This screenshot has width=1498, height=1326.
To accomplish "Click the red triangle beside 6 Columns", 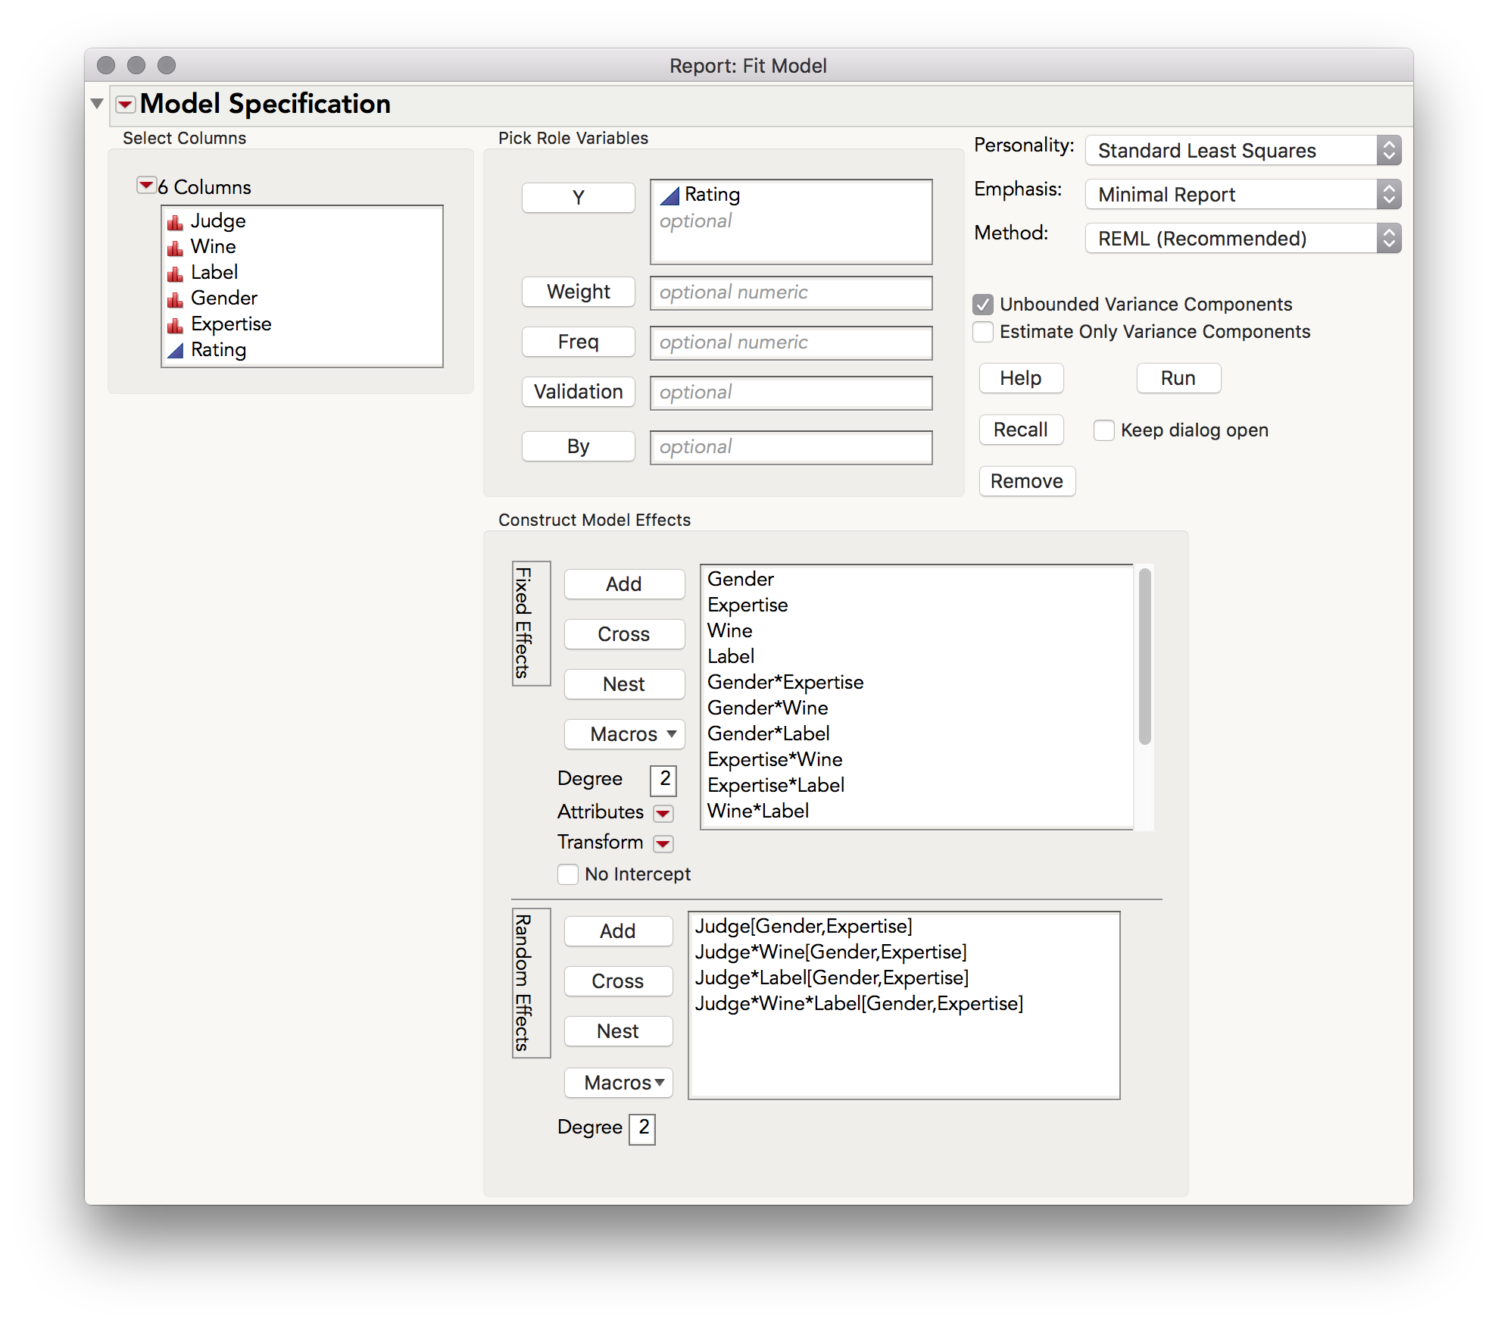I will [145, 185].
